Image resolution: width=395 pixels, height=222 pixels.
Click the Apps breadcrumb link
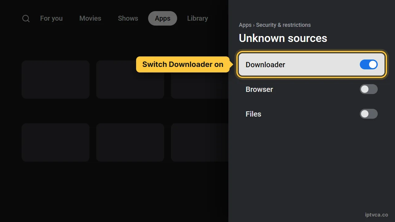coord(245,25)
